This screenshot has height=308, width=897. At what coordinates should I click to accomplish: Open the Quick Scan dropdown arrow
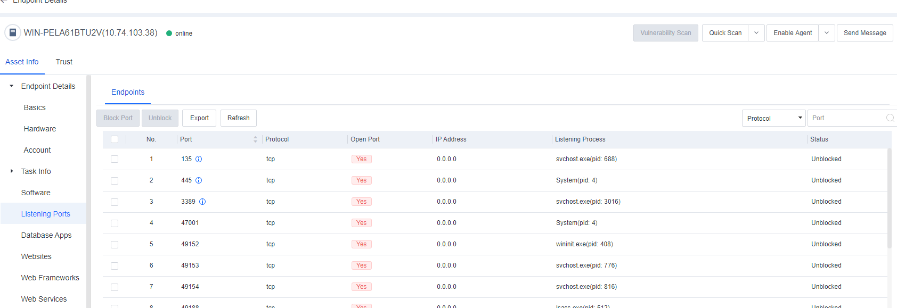[x=756, y=33]
